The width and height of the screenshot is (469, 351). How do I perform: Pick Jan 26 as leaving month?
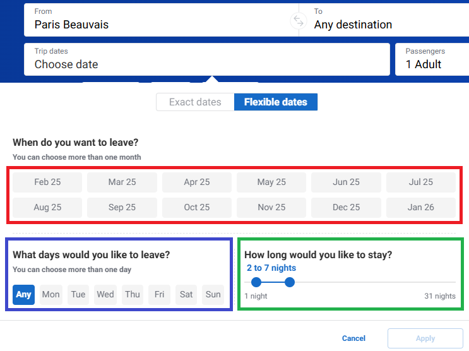pyautogui.click(x=420, y=207)
